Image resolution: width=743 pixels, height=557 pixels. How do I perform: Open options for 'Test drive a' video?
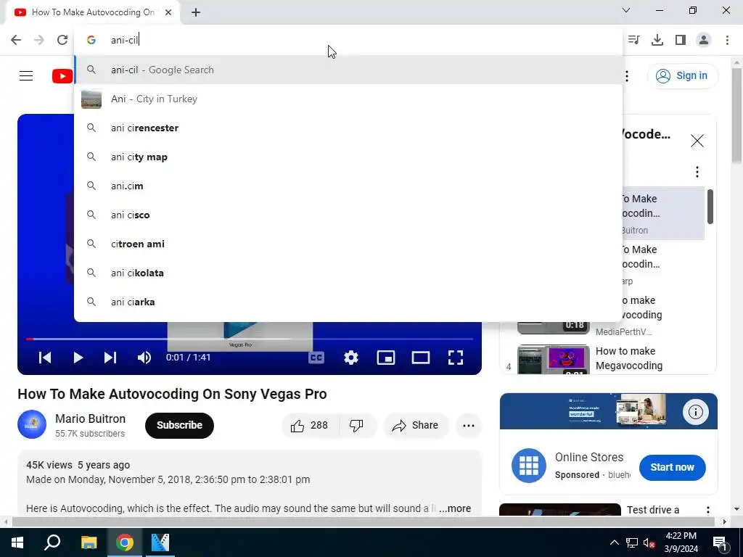coord(707,511)
